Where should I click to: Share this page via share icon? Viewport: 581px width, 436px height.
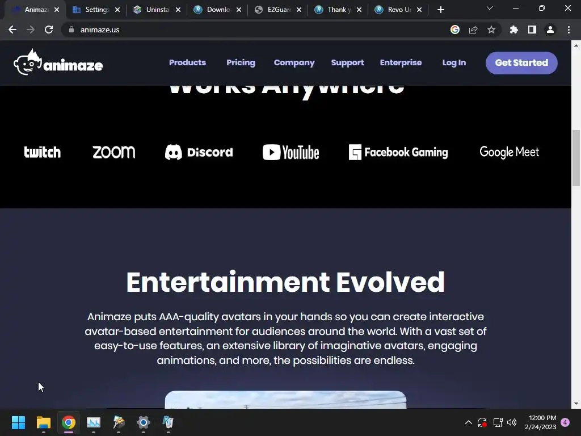point(473,30)
